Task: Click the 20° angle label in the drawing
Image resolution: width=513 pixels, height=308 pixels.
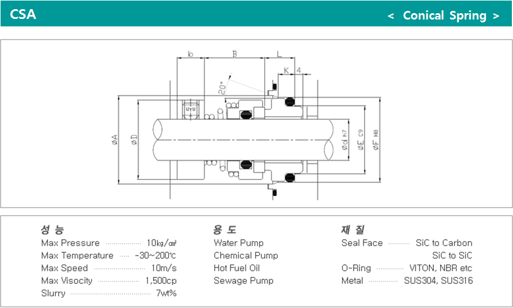Action: point(222,88)
